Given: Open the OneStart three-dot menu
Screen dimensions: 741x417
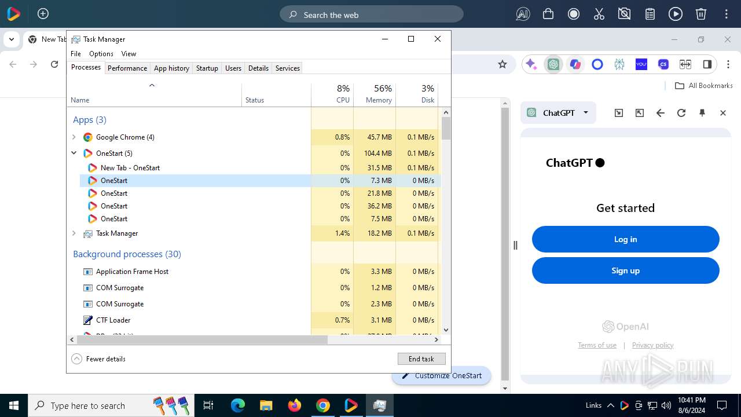Looking at the screenshot, I should [x=727, y=14].
